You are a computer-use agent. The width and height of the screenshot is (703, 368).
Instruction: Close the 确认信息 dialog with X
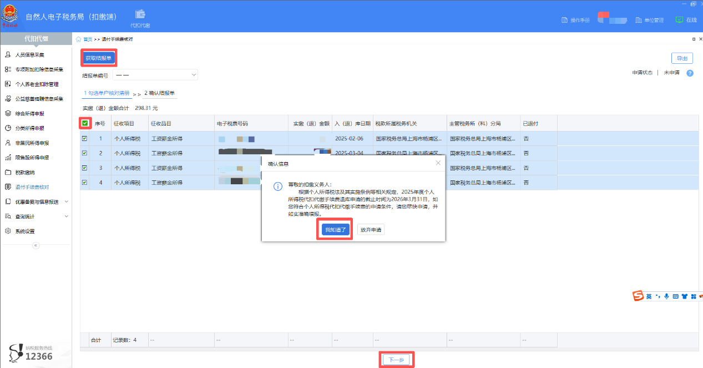[438, 163]
